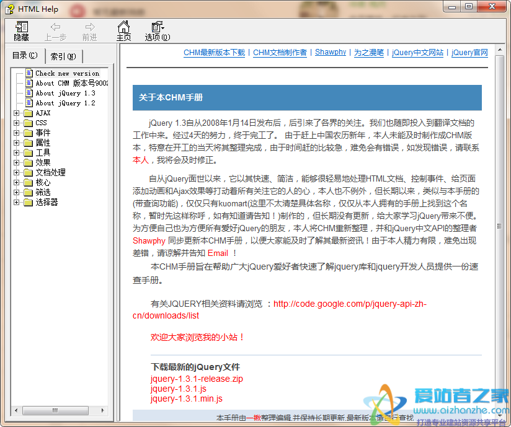Click red Shawphy link in paragraph
The image size is (511, 427).
pos(149,240)
